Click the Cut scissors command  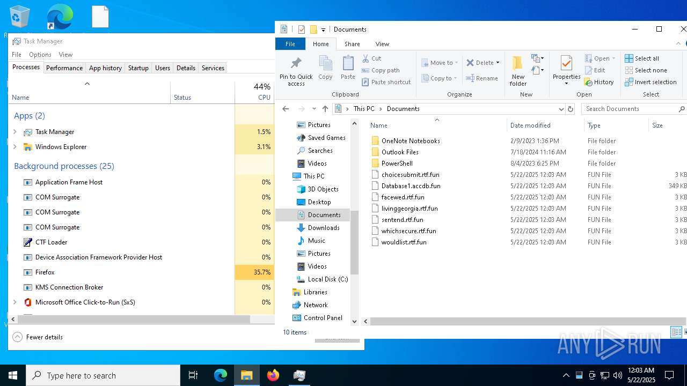371,58
